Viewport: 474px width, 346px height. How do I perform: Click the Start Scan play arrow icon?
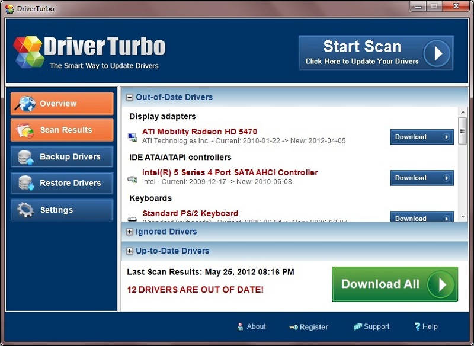pos(437,53)
